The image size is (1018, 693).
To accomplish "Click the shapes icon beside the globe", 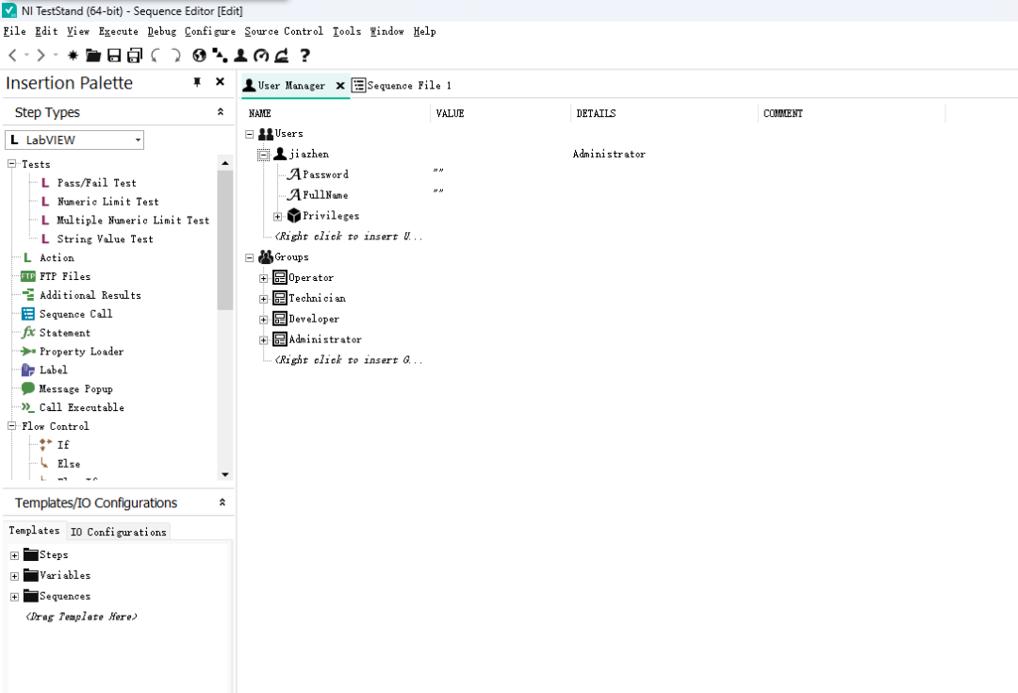I will point(220,56).
